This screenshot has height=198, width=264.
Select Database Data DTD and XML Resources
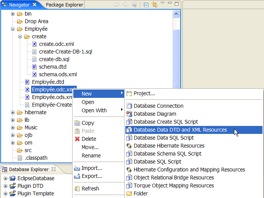180,130
